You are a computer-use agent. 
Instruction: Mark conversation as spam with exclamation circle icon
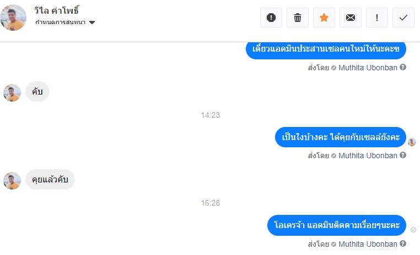pos(271,18)
